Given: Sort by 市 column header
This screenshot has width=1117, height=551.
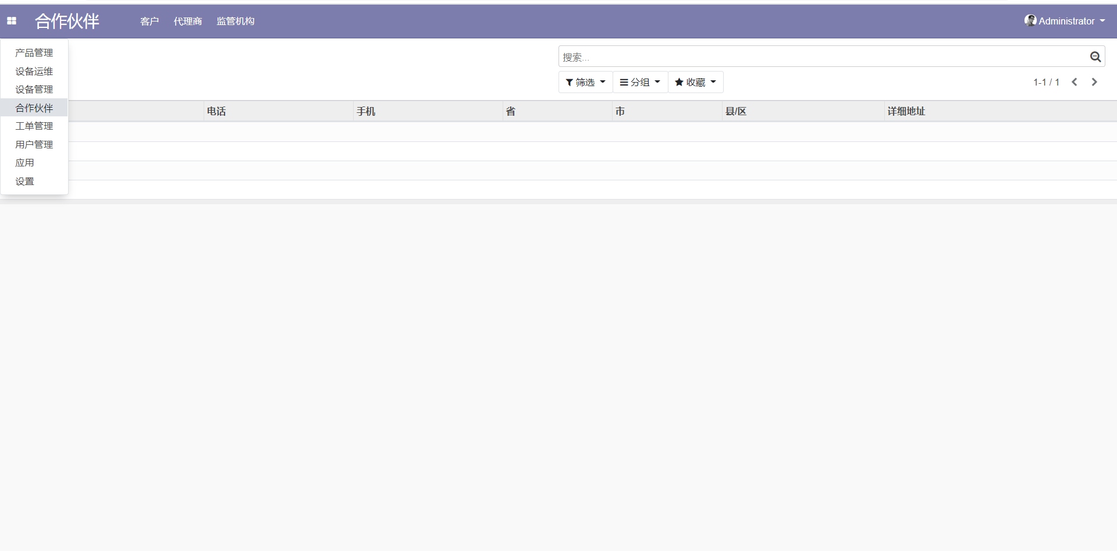Looking at the screenshot, I should tap(667, 111).
